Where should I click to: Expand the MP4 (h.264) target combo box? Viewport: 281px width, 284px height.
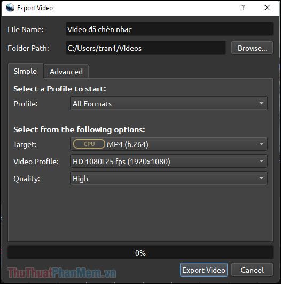point(169,144)
